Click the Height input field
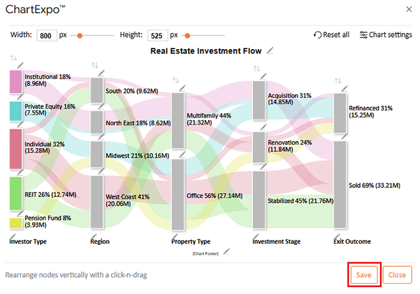Image resolution: width=420 pixels, height=294 pixels. point(158,36)
